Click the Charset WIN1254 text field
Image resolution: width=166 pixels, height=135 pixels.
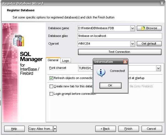(x=104, y=44)
